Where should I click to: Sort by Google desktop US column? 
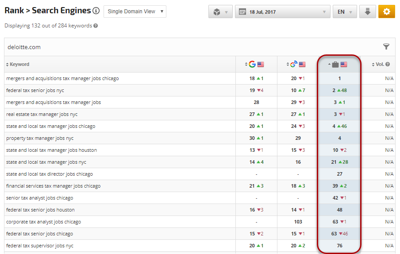tap(255, 65)
